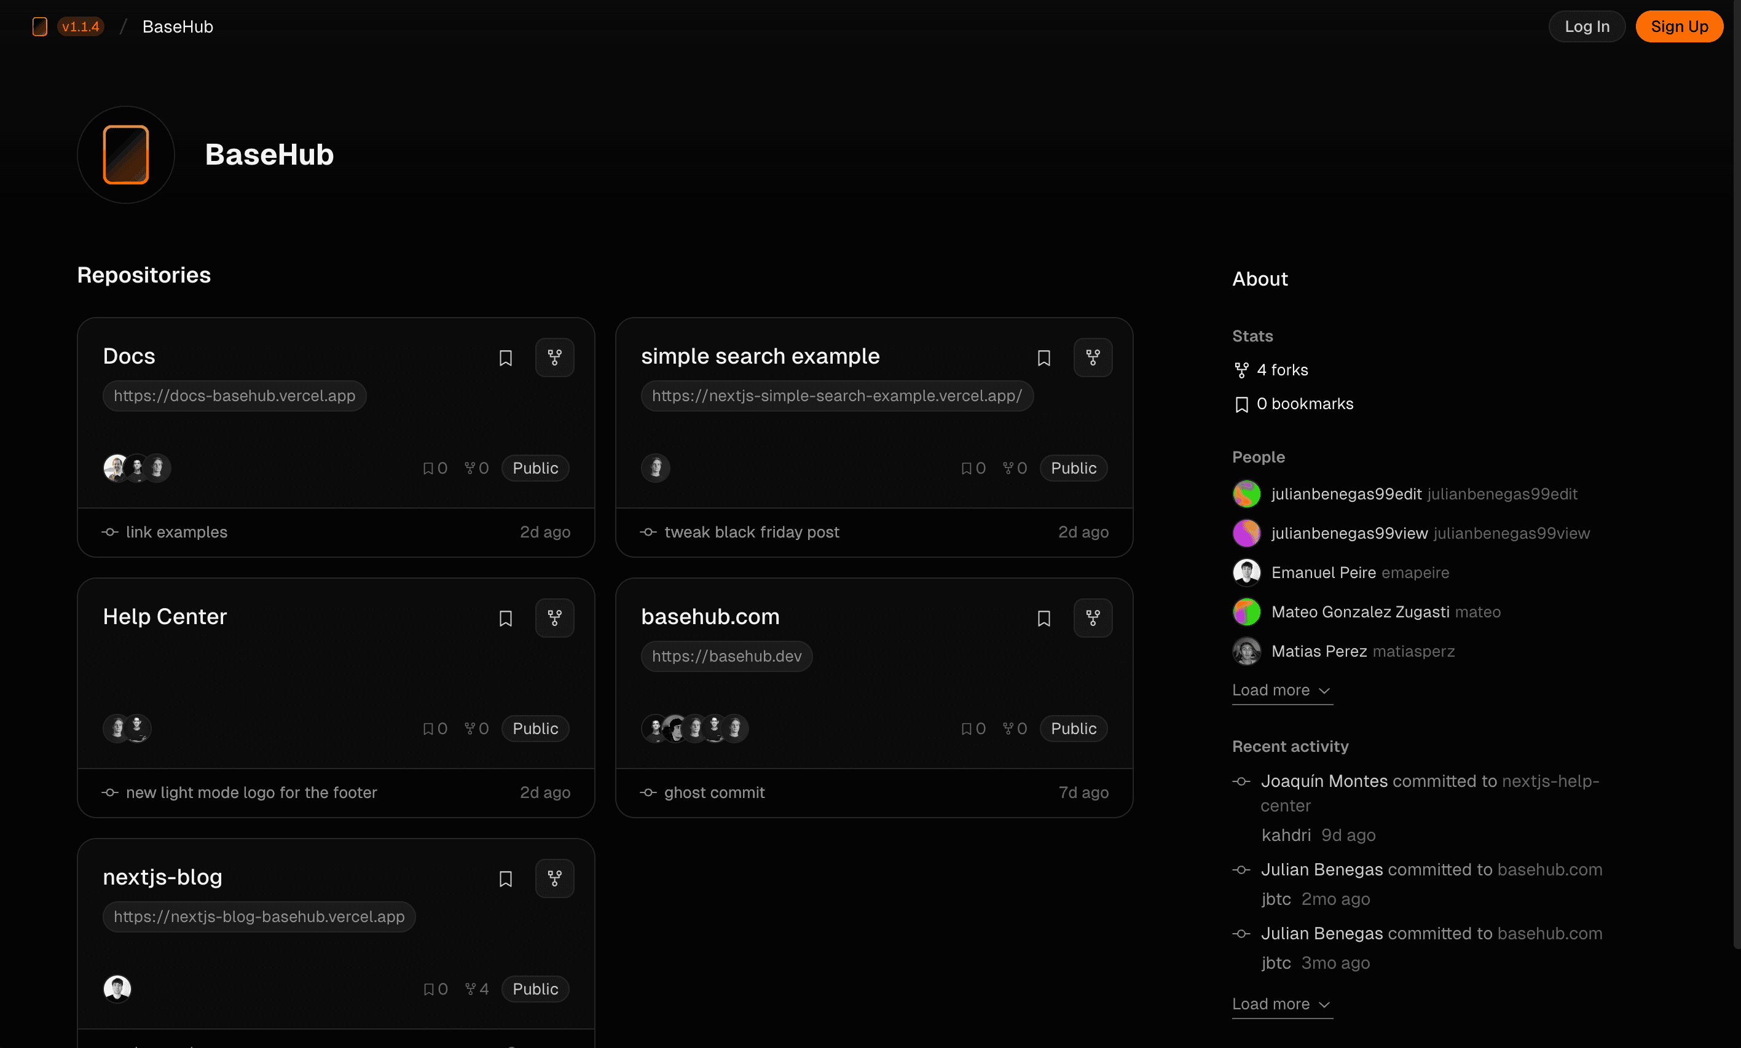Open the docs-basehub.vercel.app link
The image size is (1741, 1048).
point(235,396)
